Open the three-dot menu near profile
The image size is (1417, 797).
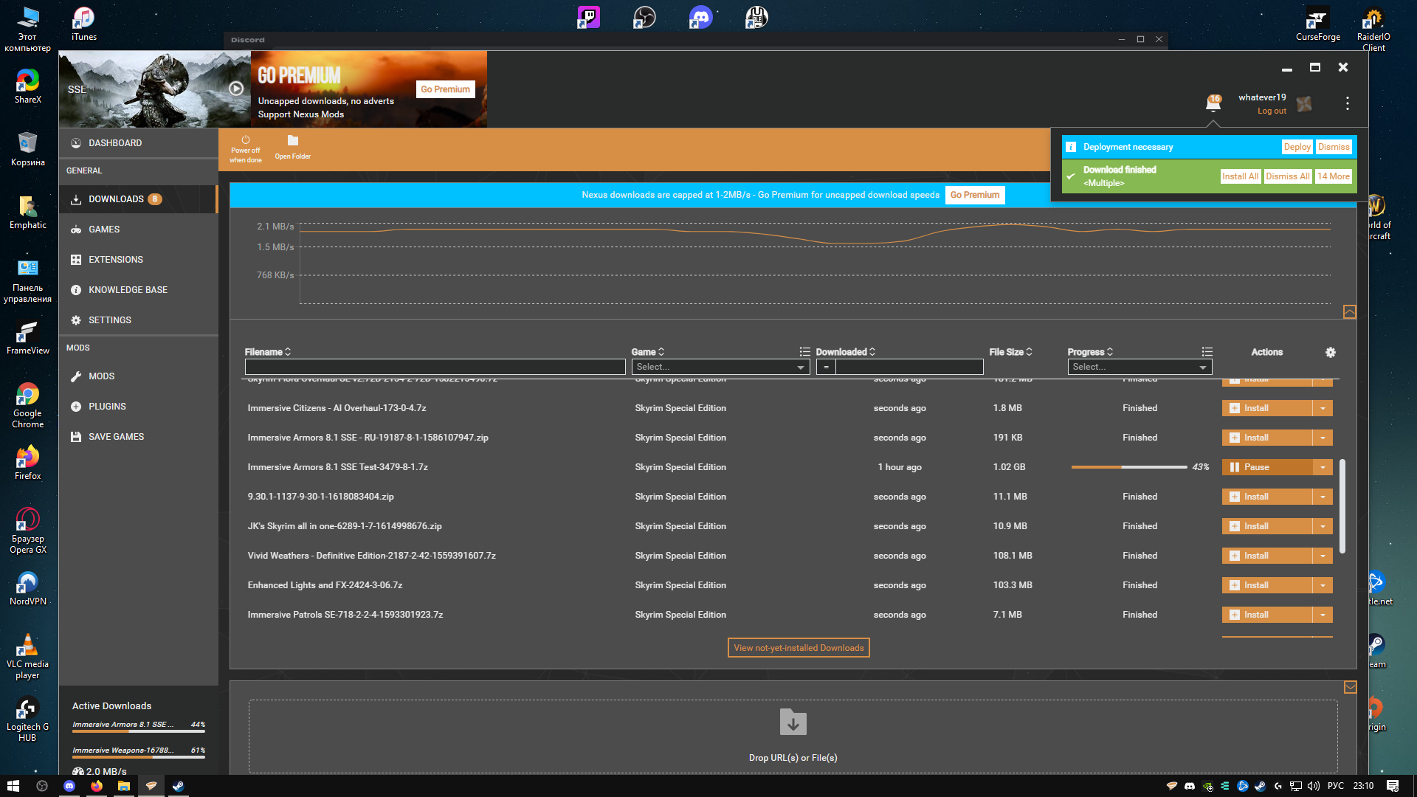click(x=1347, y=103)
